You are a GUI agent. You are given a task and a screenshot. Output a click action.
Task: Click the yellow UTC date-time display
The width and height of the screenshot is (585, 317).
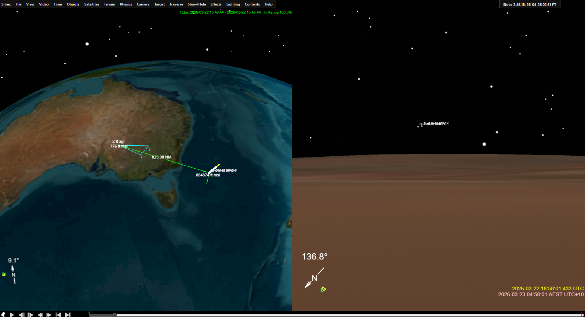[548, 288]
